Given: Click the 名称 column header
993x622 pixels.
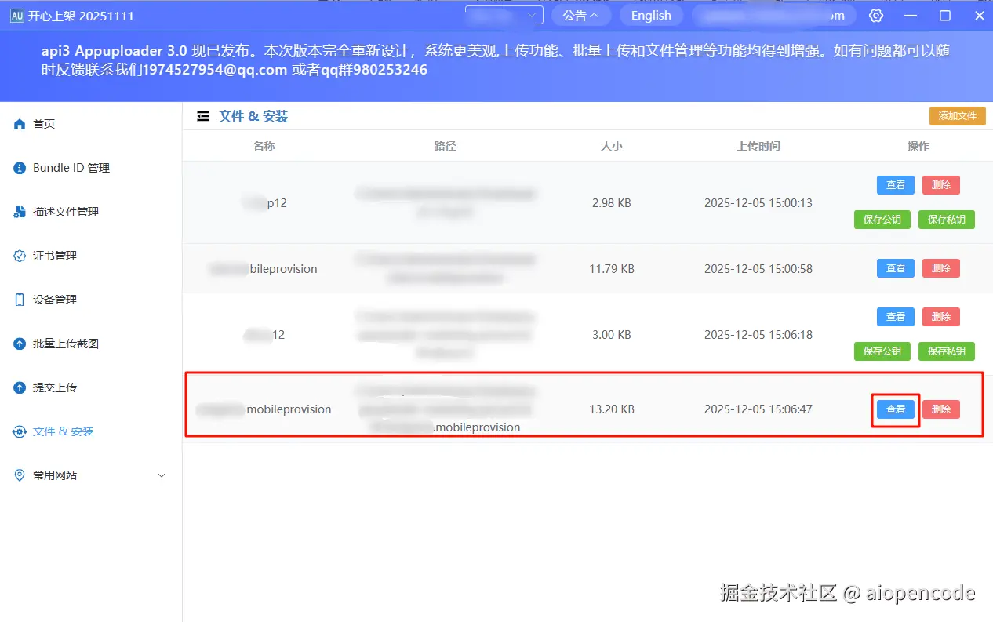Looking at the screenshot, I should (x=264, y=146).
